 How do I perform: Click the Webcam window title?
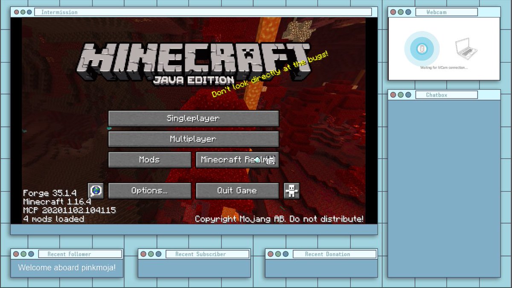[436, 12]
